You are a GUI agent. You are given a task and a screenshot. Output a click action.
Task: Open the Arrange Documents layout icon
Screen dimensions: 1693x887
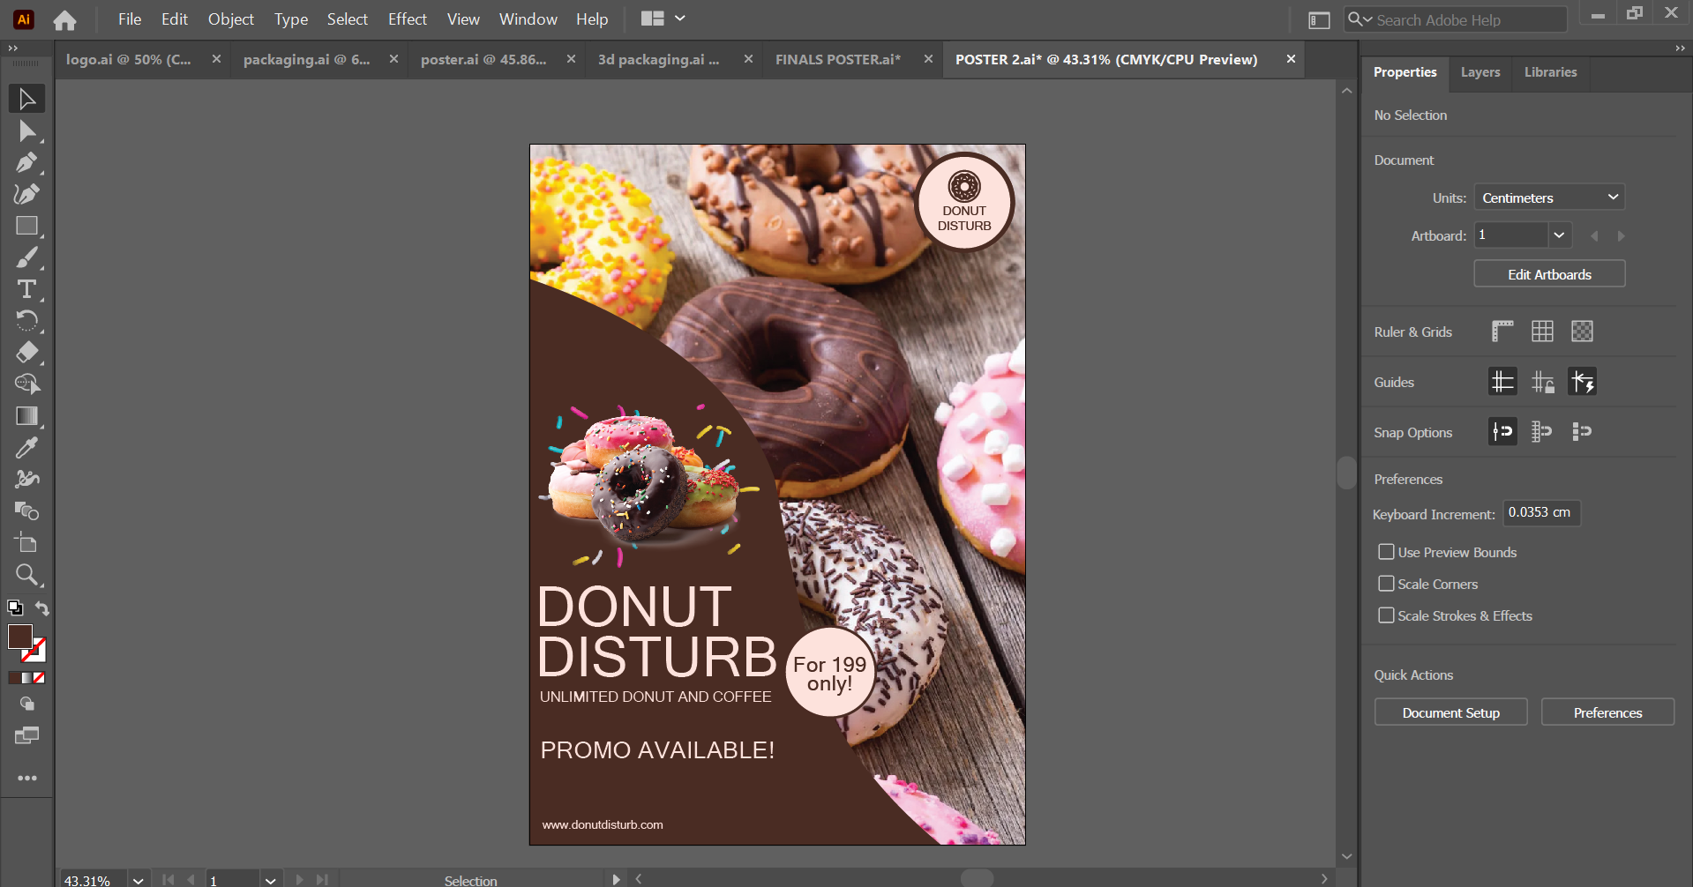click(653, 19)
